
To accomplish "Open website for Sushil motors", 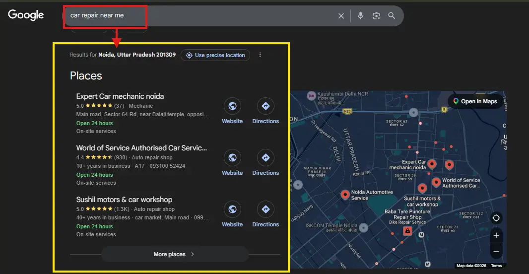I will (x=232, y=214).
